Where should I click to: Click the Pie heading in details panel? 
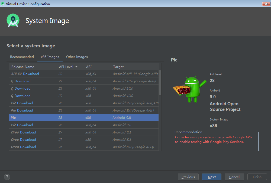[174, 60]
